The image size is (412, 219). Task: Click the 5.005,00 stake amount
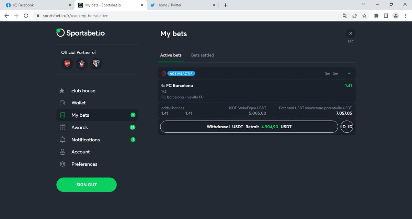pyautogui.click(x=257, y=113)
